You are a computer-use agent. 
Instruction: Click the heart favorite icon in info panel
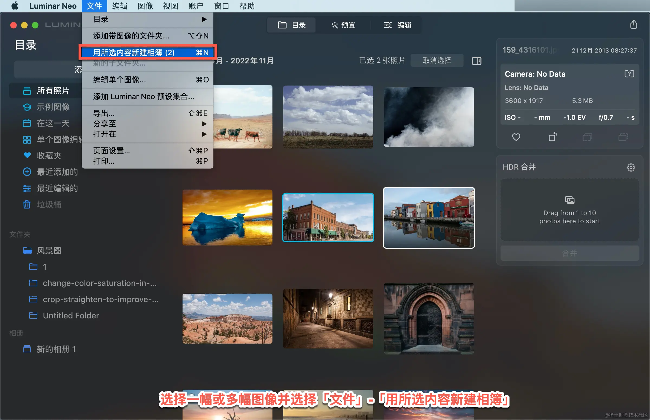click(x=516, y=137)
